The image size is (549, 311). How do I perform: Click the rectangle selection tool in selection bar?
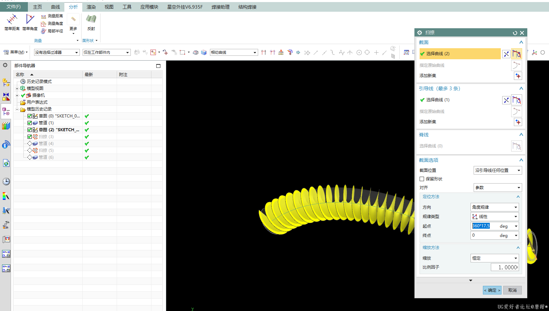(x=182, y=52)
